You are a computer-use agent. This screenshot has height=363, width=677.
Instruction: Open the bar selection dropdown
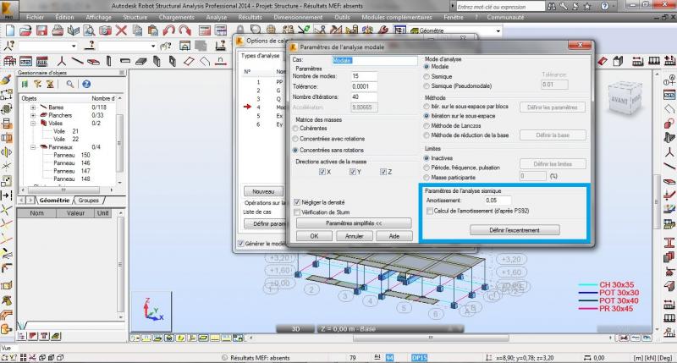coord(153,46)
